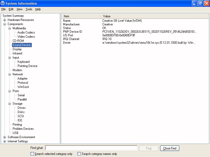Click the IRQ 10 value
The image size is (210, 157).
tap(107, 39)
